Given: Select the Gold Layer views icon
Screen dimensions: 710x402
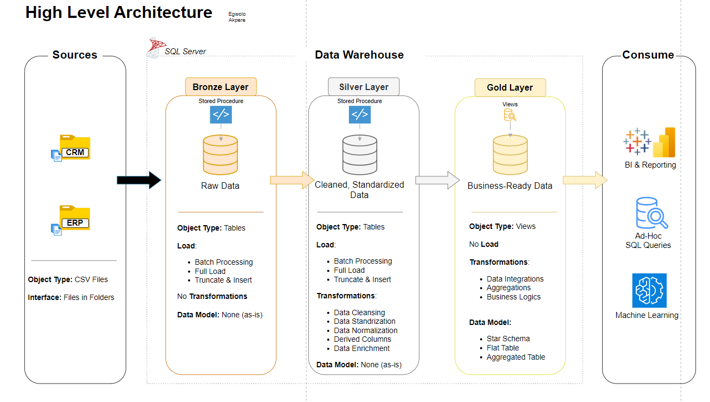Looking at the screenshot, I should click(x=510, y=116).
